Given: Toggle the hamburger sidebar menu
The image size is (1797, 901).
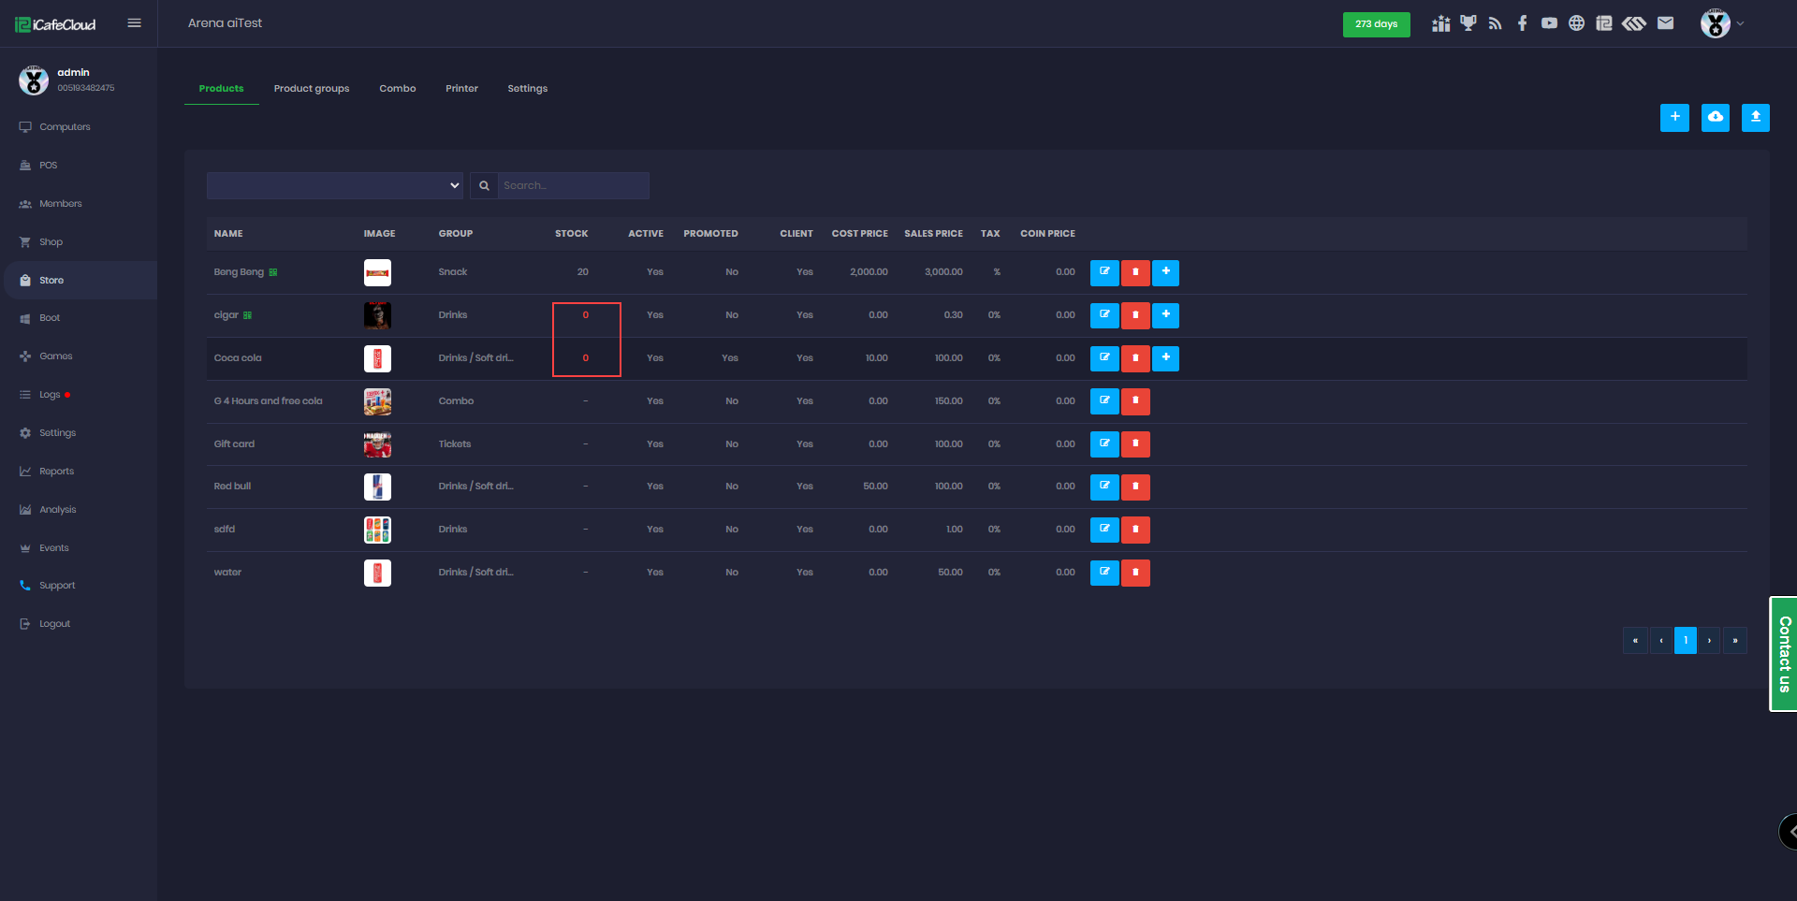Looking at the screenshot, I should point(135,23).
